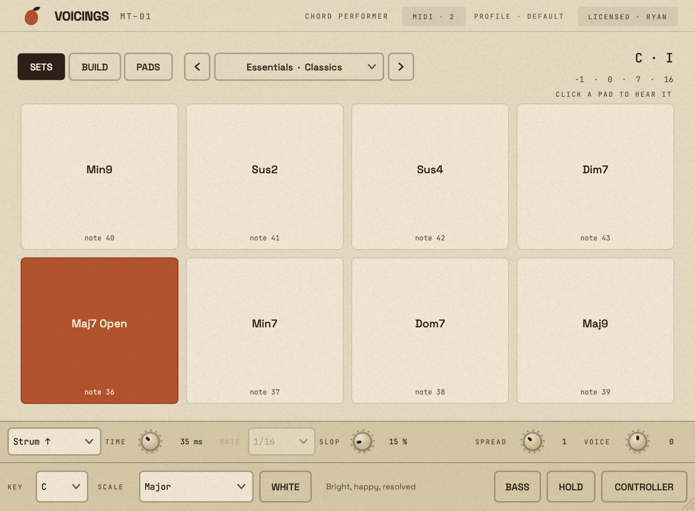Open the Strum mode dropdown
The width and height of the screenshot is (695, 511).
pos(54,441)
